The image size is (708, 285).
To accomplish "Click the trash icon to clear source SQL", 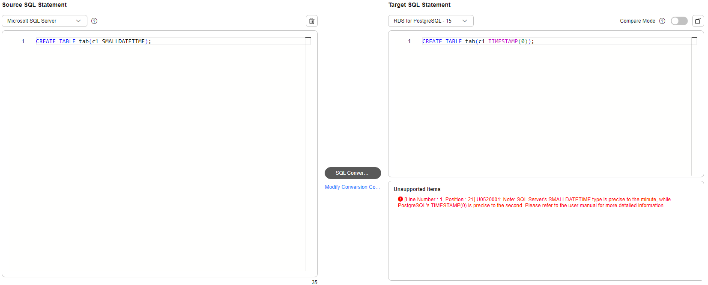I will tap(312, 21).
